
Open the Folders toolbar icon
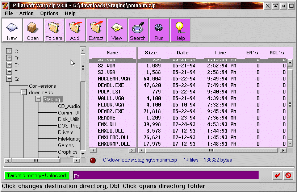tap(54, 30)
